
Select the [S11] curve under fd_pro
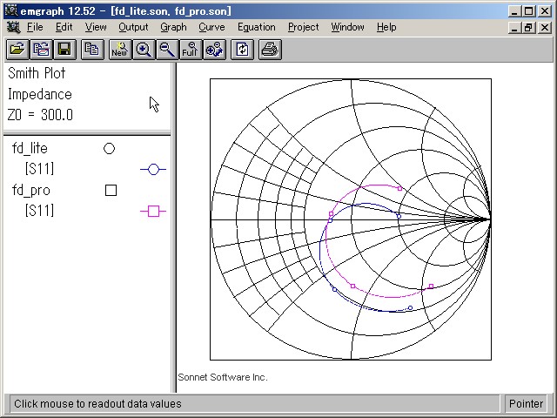[39, 211]
